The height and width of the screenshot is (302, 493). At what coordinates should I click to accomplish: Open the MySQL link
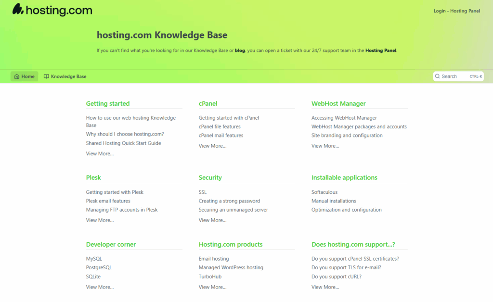[94, 259]
